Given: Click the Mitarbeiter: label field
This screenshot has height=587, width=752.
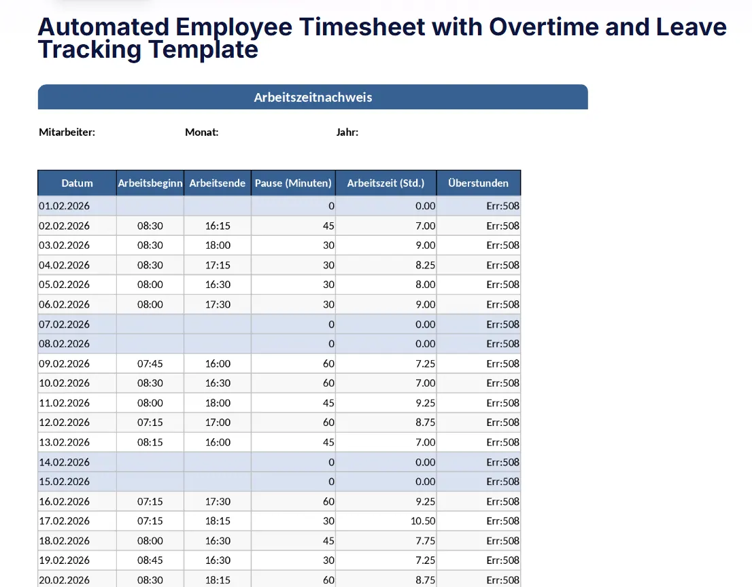Looking at the screenshot, I should point(67,132).
